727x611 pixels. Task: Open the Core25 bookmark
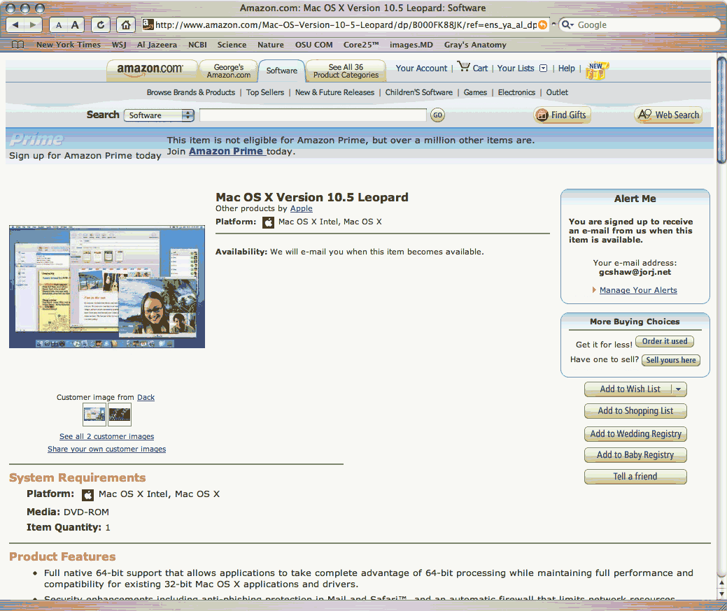[361, 45]
